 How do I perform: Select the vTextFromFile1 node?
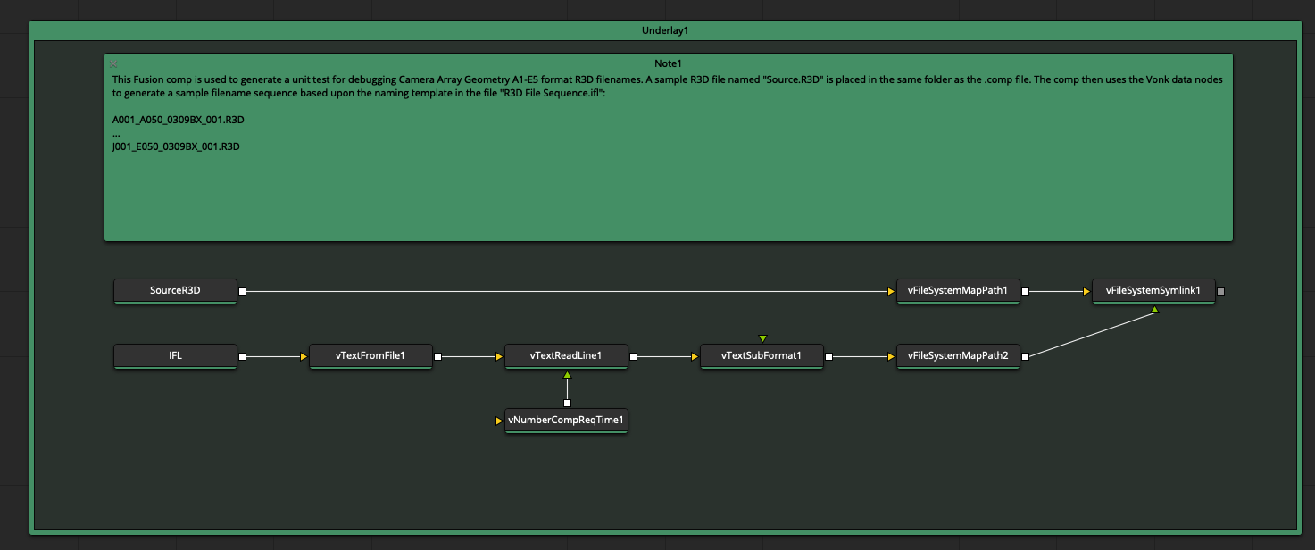point(370,356)
